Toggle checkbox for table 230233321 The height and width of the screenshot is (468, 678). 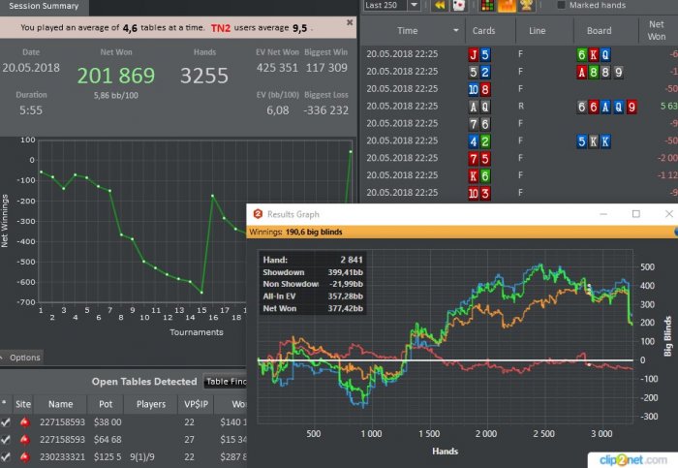click(x=7, y=457)
